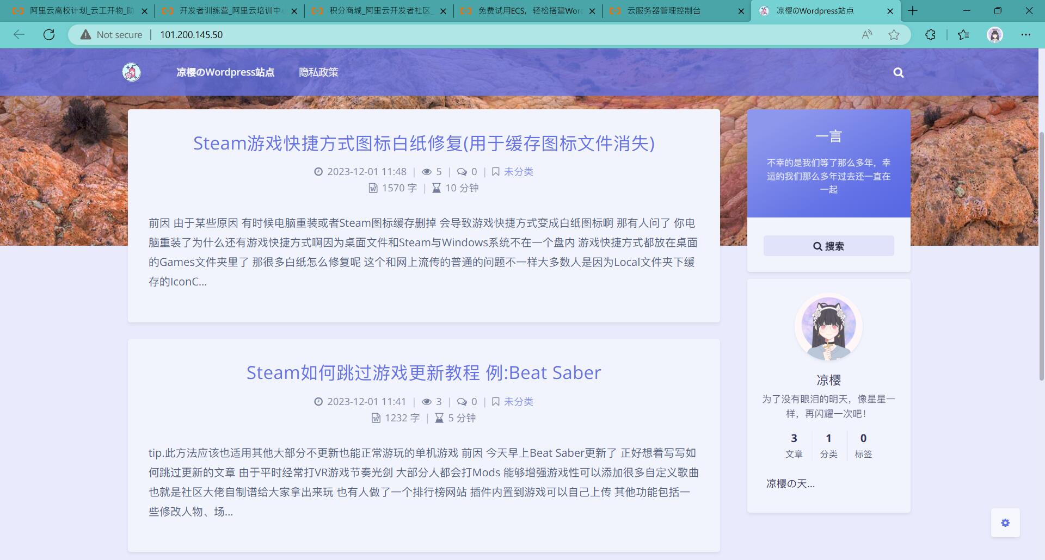The width and height of the screenshot is (1045, 560).
Task: Minimize the browser window
Action: point(967,11)
